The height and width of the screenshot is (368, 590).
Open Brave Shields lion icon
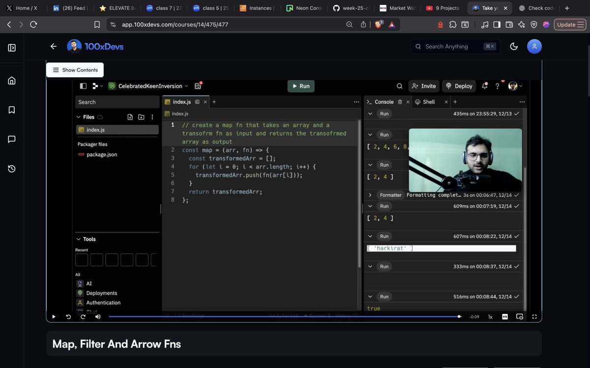click(x=379, y=25)
